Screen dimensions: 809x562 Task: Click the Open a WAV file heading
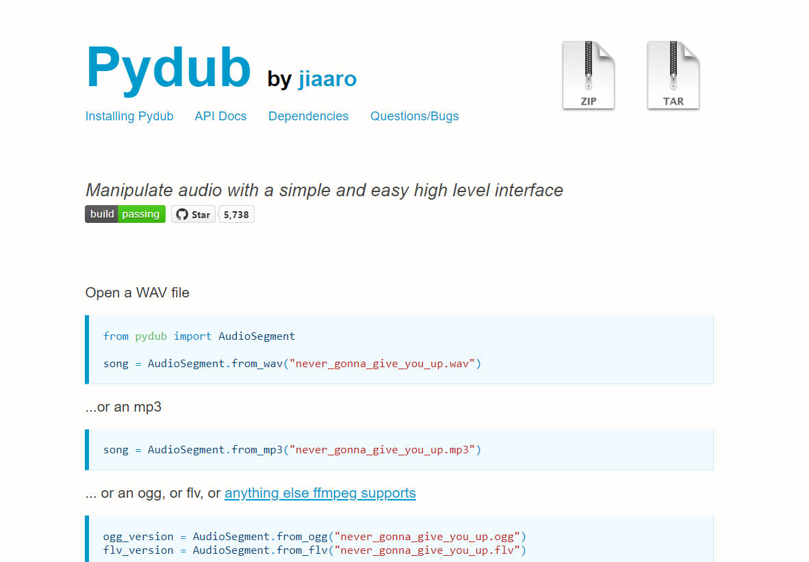click(137, 293)
